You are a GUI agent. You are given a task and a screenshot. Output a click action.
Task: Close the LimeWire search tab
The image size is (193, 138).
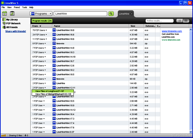tap(132, 14)
